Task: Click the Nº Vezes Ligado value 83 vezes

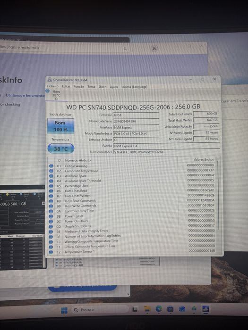Action: [x=206, y=132]
